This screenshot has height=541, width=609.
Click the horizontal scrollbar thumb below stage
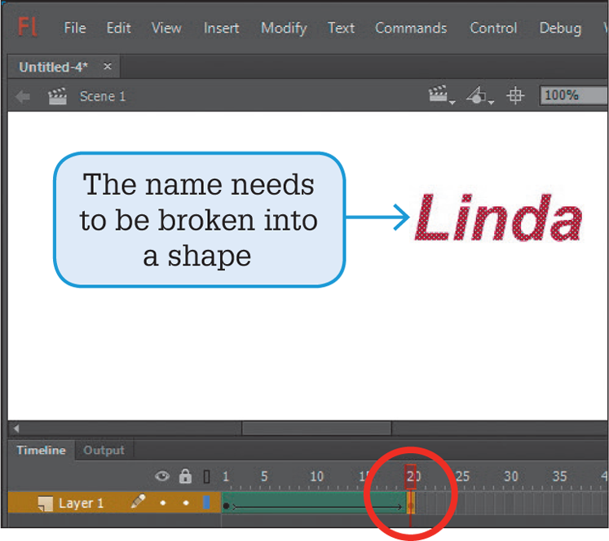[x=316, y=429]
